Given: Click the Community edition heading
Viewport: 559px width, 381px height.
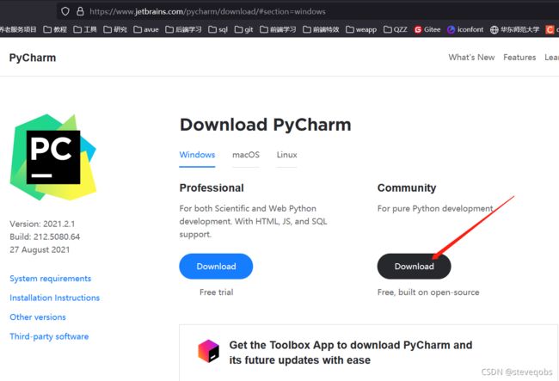Looking at the screenshot, I should point(407,187).
